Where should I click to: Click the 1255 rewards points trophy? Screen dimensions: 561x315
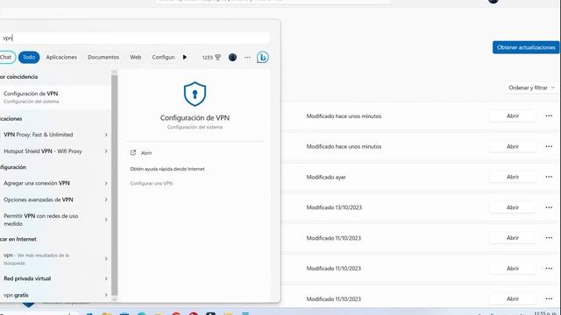(x=211, y=57)
